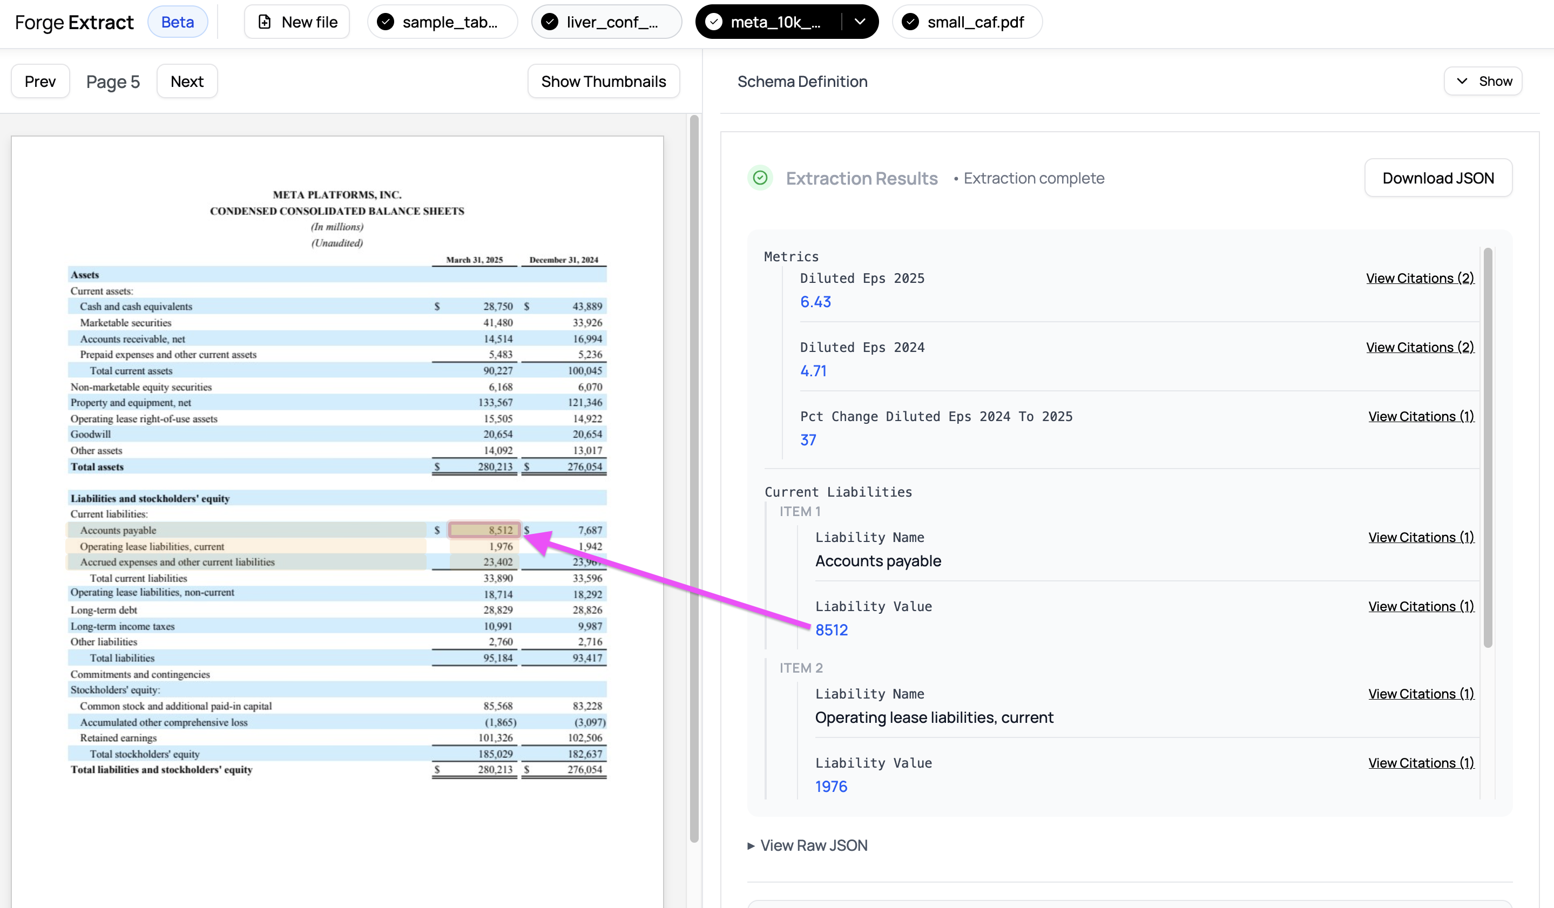Click the extraction results vertical scrollbar
This screenshot has height=908, width=1554.
coord(1488,448)
